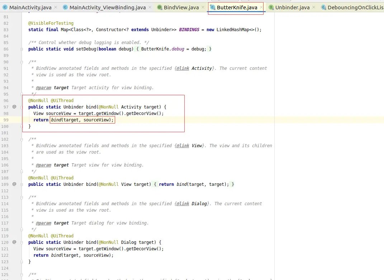This screenshot has height=280, width=384.
Task: Open the Unbinder.java tab
Action: point(293,7)
